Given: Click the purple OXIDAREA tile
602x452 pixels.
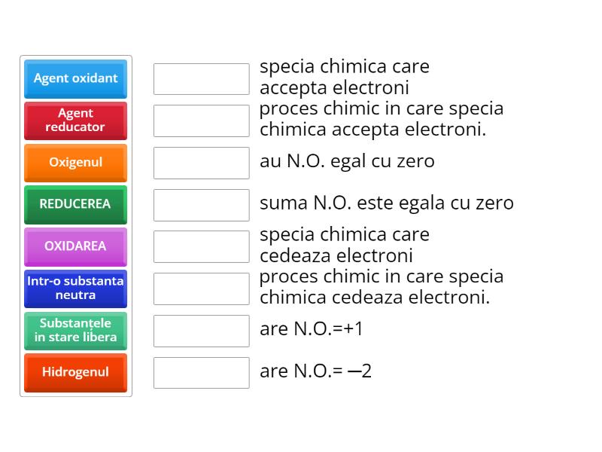Looking at the screenshot, I should [76, 247].
